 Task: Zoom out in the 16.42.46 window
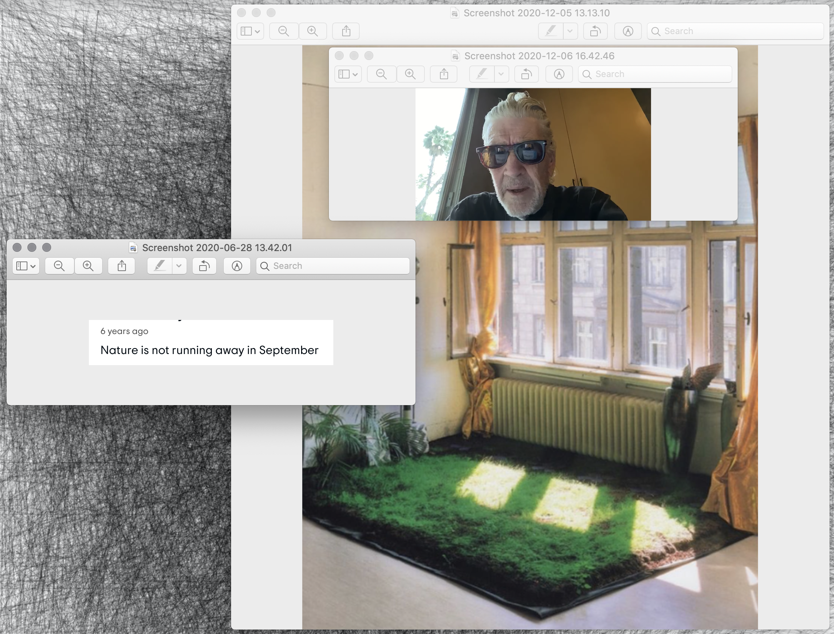tap(381, 74)
